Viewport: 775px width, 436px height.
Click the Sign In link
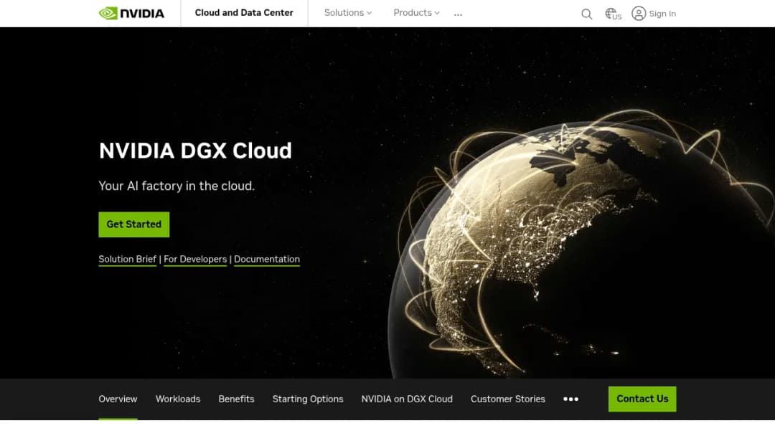(x=662, y=14)
